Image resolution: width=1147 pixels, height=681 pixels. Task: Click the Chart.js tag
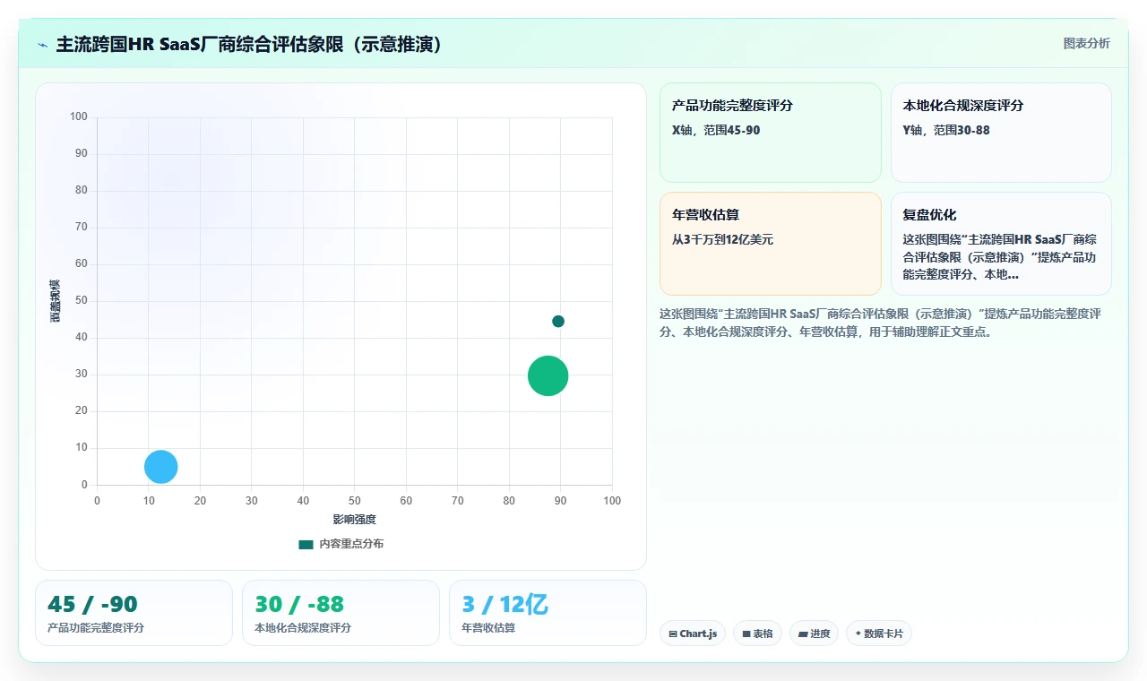click(x=693, y=634)
